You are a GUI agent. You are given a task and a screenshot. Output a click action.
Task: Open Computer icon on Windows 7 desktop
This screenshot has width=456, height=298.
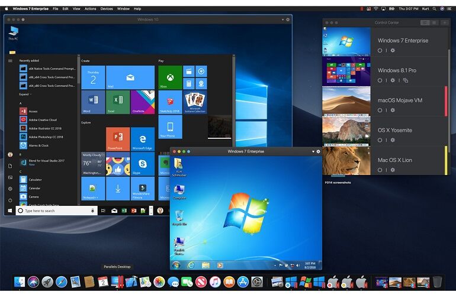[179, 192]
